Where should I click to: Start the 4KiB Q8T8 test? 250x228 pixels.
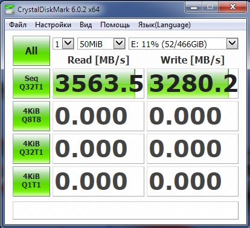31,116
